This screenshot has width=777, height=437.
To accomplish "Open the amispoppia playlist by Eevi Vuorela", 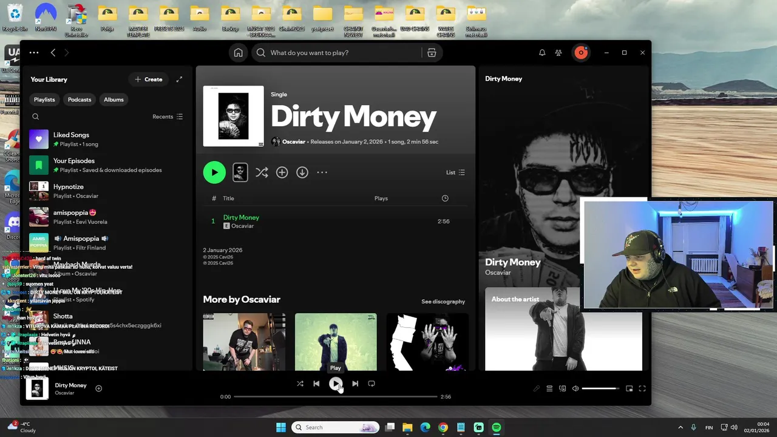I will [x=107, y=217].
